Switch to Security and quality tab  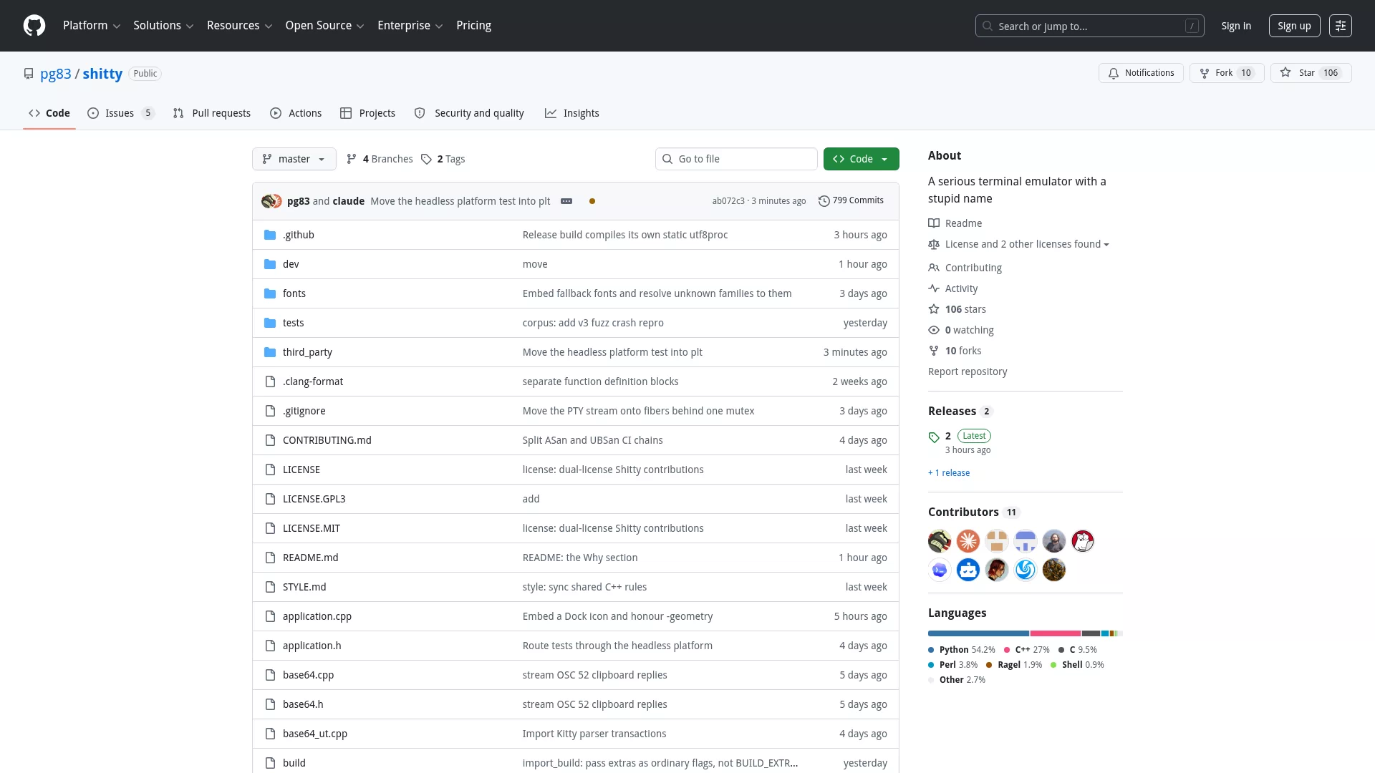(x=469, y=113)
